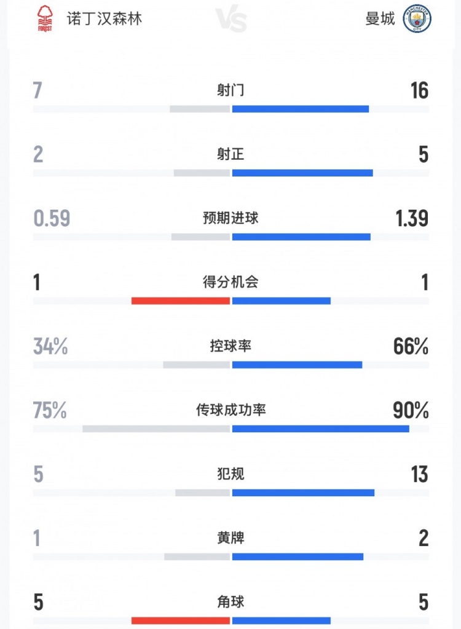Click the red Forest 得分机会 bar
Screen dimensions: 461x629
180,301
